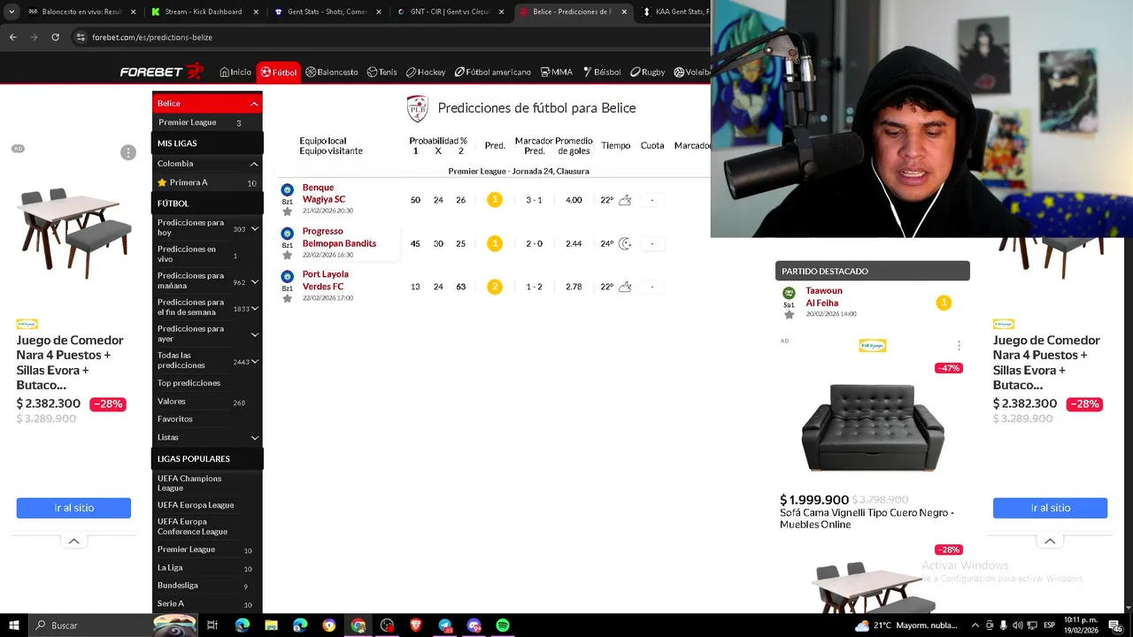The height and width of the screenshot is (637, 1133).
Task: Open UEFA Europa League predictions
Action: coord(196,505)
